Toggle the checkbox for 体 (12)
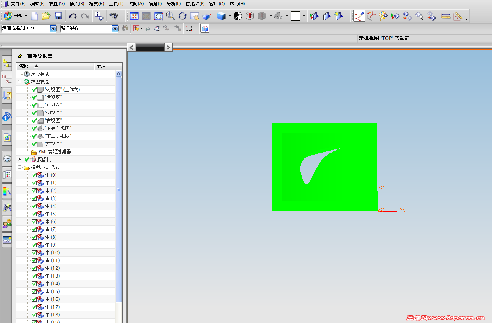The height and width of the screenshot is (323, 492). tap(34, 268)
